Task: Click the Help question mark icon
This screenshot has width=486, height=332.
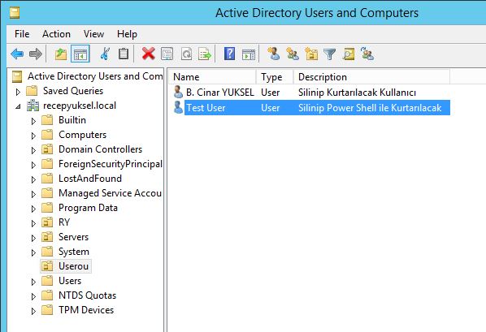Action: [229, 54]
